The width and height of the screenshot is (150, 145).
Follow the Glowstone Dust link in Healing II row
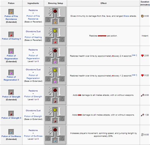[x=33, y=31]
